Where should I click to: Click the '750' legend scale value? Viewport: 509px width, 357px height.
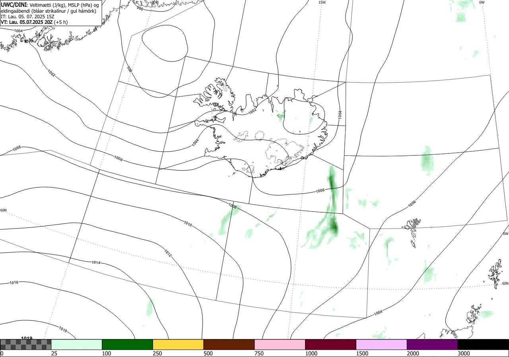pos(260,353)
